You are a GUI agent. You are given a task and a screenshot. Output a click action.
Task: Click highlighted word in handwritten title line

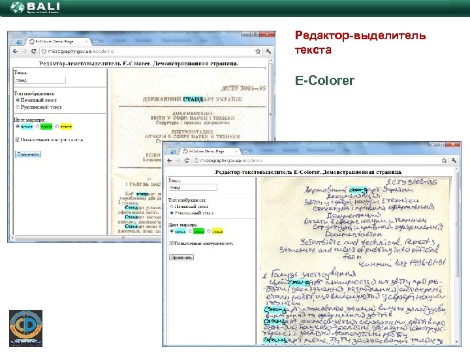point(358,190)
